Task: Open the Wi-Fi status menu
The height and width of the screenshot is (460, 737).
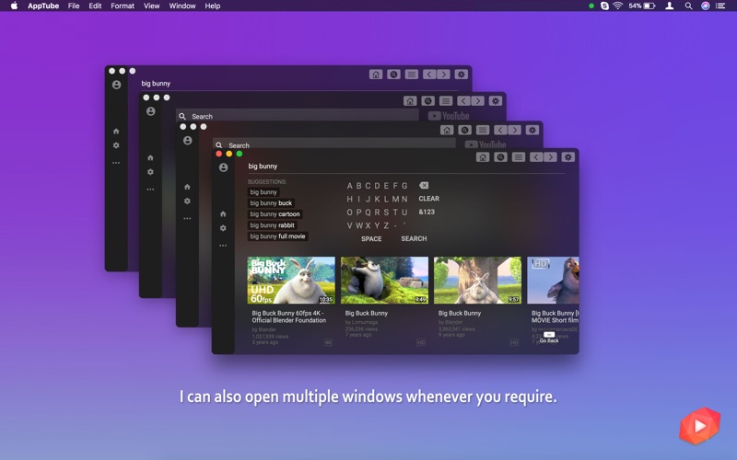Action: pyautogui.click(x=618, y=6)
